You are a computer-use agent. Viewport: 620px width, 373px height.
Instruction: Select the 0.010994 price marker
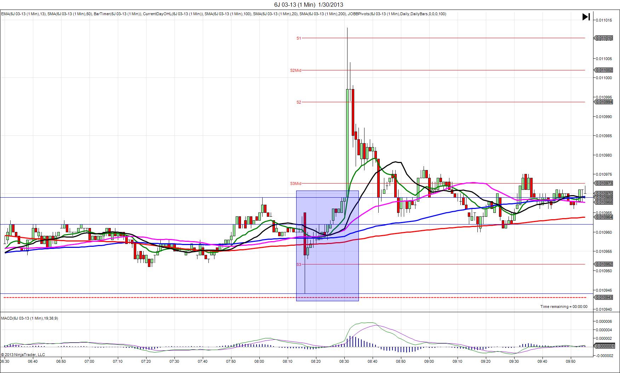[603, 102]
